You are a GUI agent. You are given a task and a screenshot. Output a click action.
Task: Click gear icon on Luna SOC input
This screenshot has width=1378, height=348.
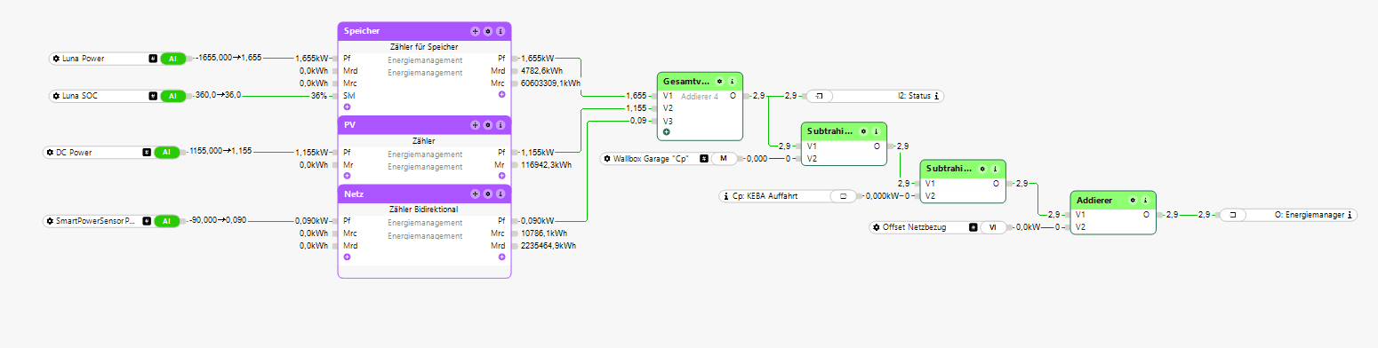click(56, 95)
